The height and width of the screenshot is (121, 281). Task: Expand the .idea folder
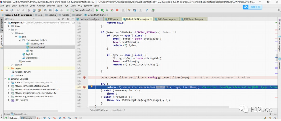8,26
